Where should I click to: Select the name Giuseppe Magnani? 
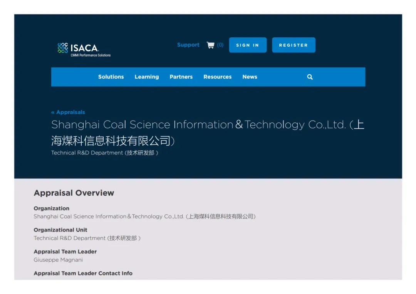pyautogui.click(x=58, y=260)
